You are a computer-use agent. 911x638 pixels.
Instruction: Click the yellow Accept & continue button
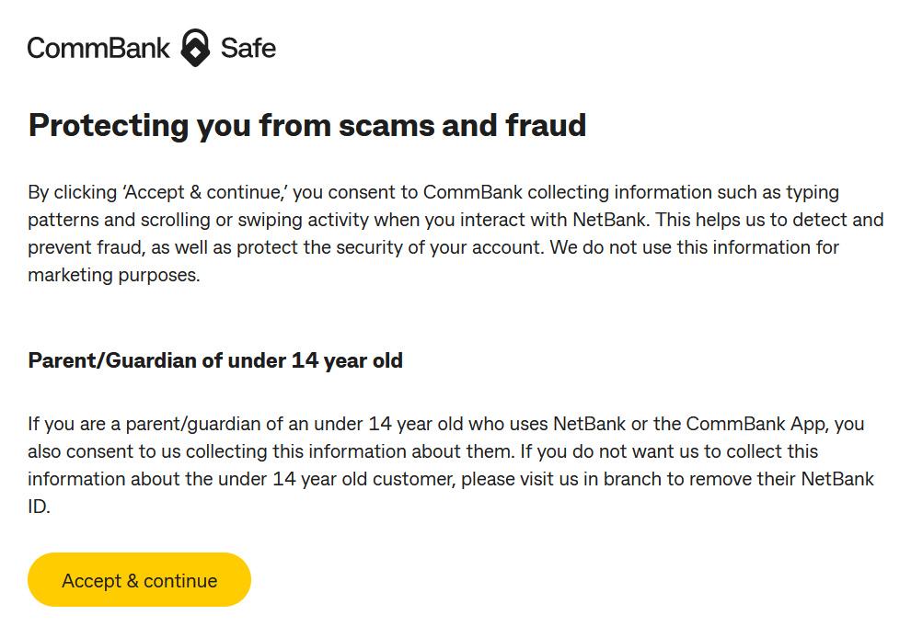(140, 580)
